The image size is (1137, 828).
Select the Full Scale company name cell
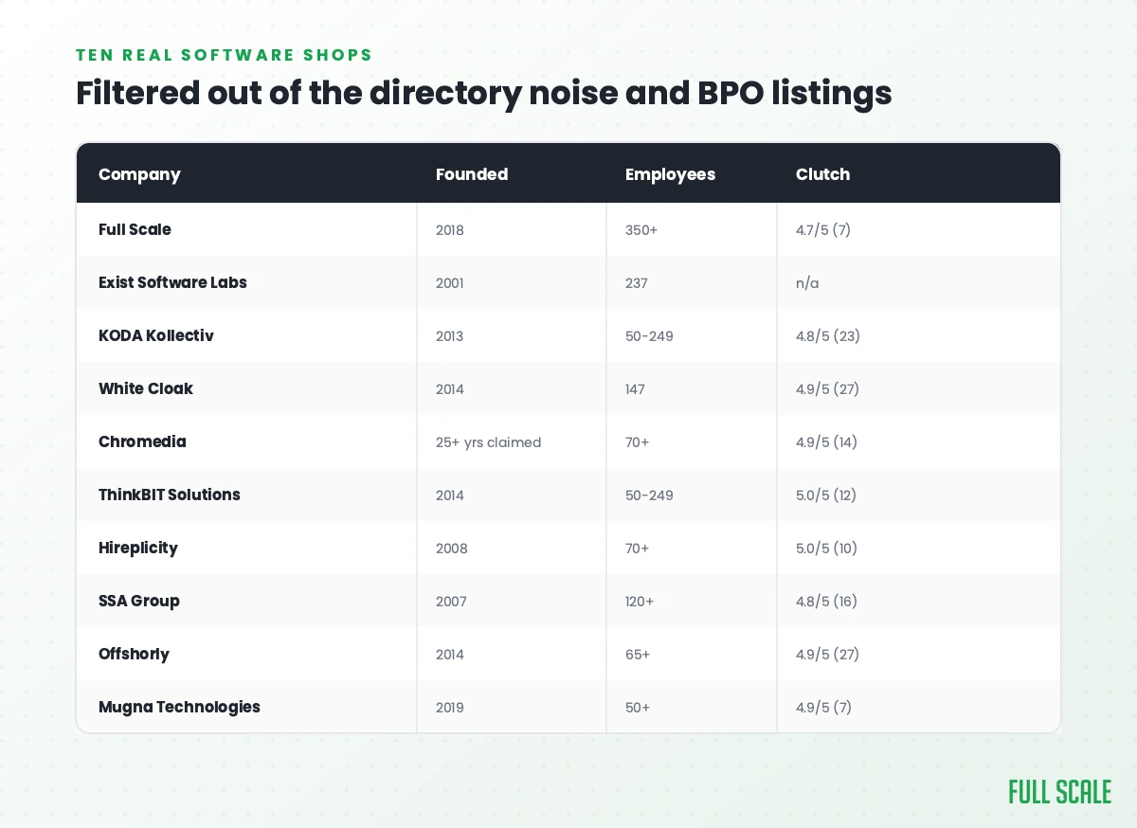tap(135, 229)
